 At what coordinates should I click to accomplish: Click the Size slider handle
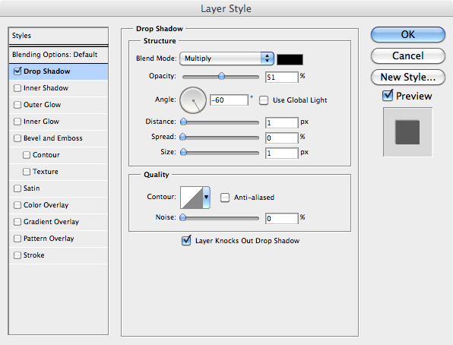183,152
